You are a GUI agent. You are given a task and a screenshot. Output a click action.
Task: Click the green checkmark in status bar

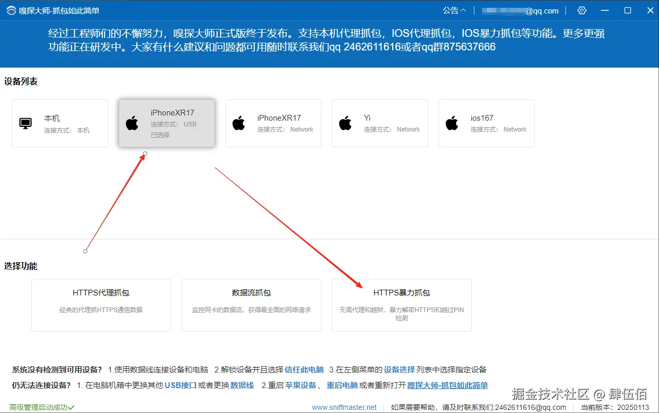[72, 407]
